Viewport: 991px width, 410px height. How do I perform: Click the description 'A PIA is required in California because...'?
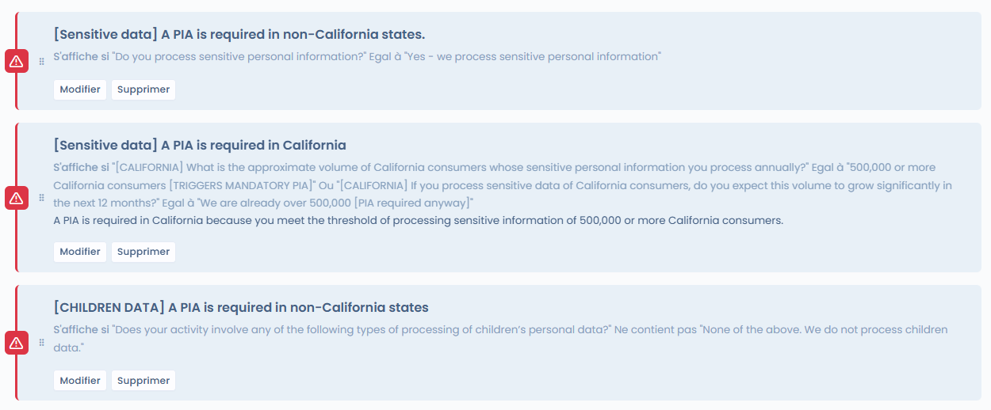click(x=418, y=221)
